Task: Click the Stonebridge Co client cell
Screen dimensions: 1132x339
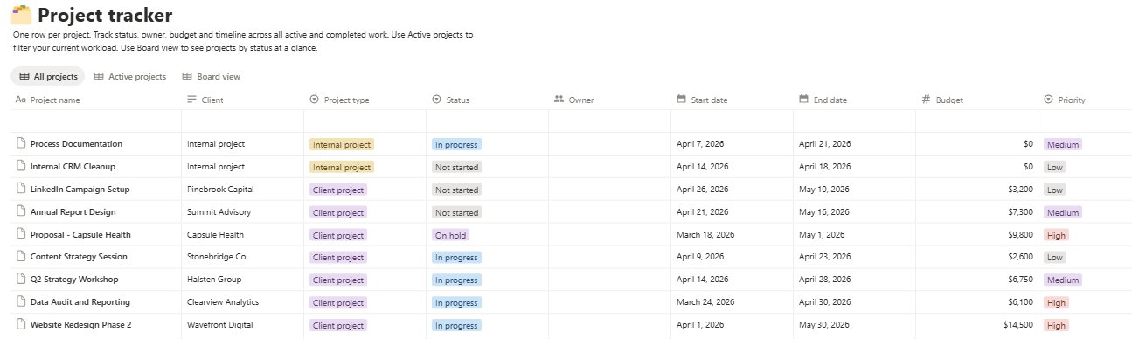Action: coord(242,258)
